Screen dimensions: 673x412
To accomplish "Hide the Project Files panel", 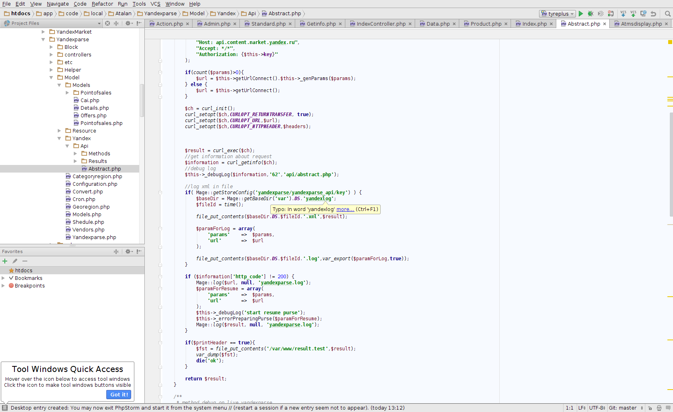I will (139, 23).
